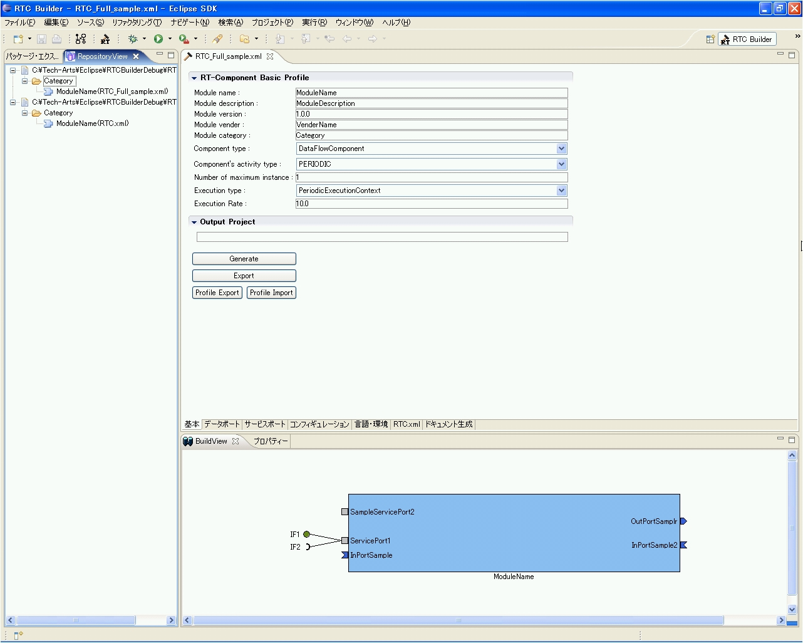
Task: Open the Execution type dropdown
Action: tap(561, 191)
